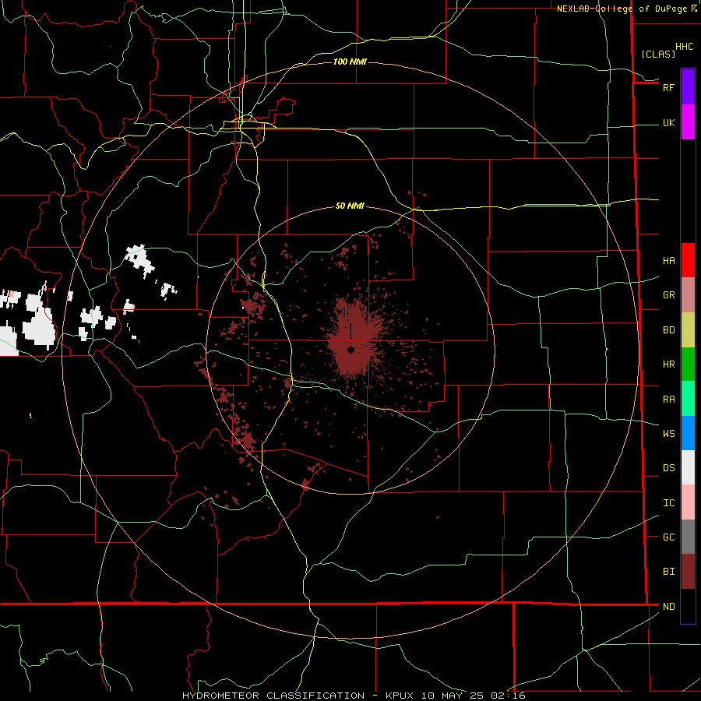The height and width of the screenshot is (701, 701).
Task: Click the IC legend label
Action: point(668,502)
